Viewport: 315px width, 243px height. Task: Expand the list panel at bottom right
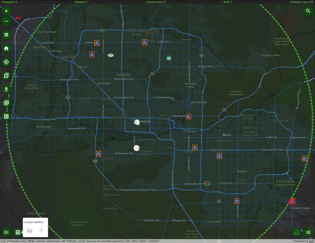pyautogui.click(x=308, y=232)
